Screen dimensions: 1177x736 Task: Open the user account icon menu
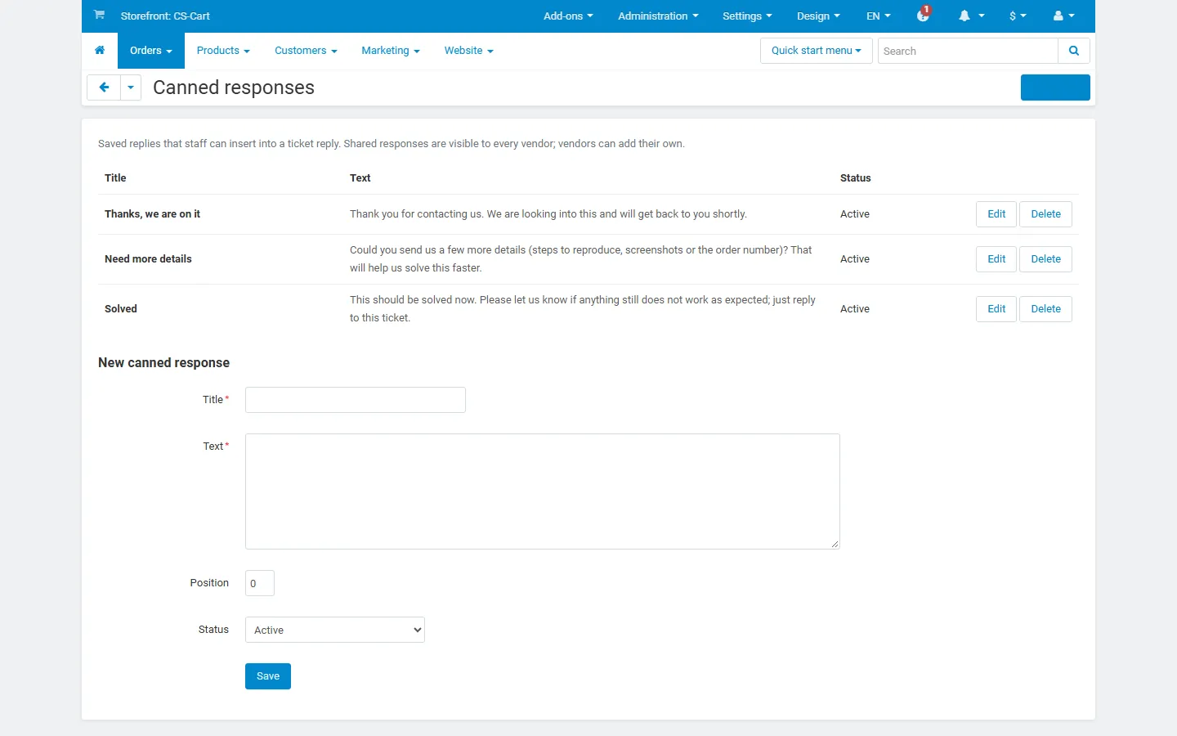pos(1064,16)
